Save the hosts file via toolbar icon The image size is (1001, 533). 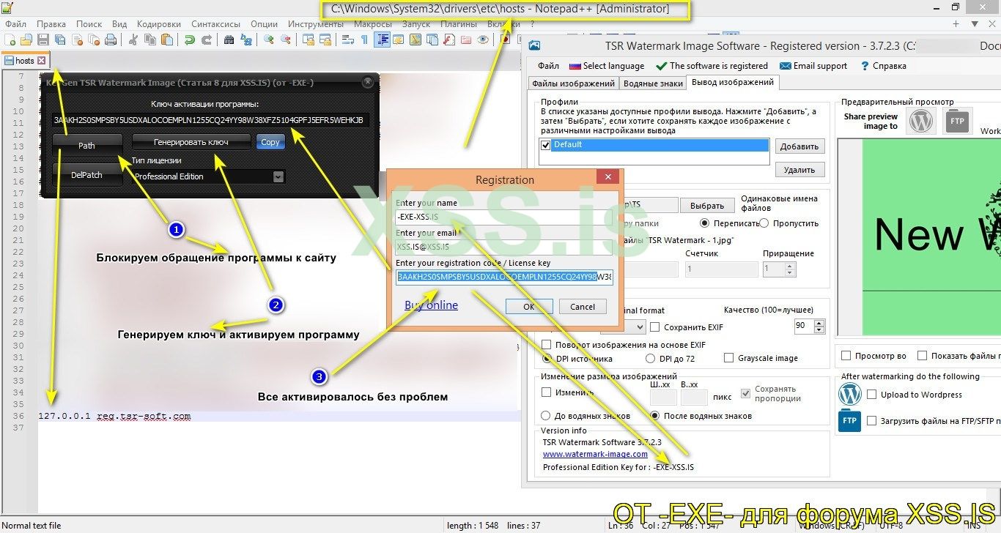pos(43,40)
